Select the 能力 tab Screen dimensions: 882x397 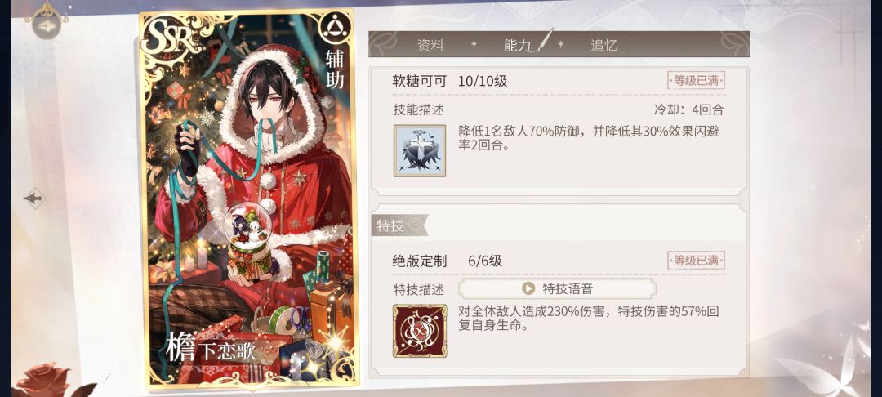(x=518, y=45)
